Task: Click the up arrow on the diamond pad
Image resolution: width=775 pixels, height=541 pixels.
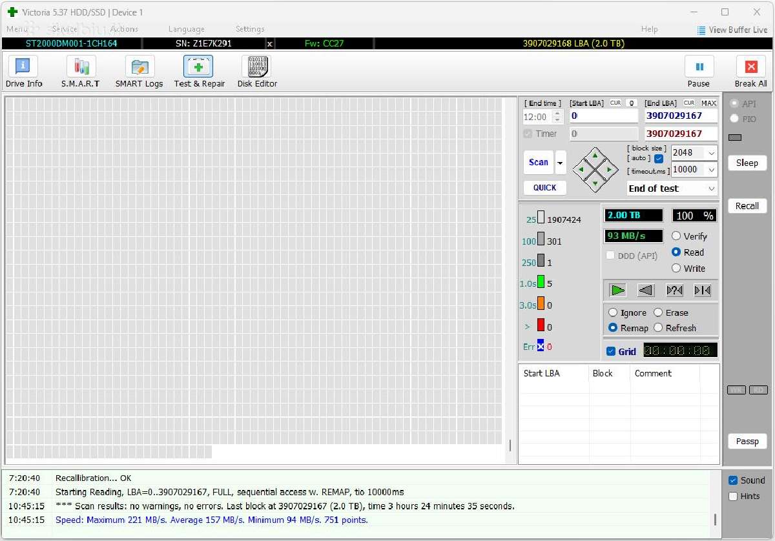Action: tap(595, 157)
